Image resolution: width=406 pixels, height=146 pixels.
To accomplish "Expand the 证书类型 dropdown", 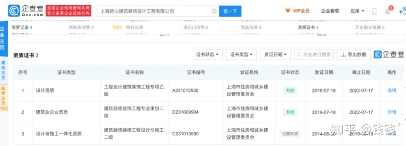I will click(x=241, y=55).
